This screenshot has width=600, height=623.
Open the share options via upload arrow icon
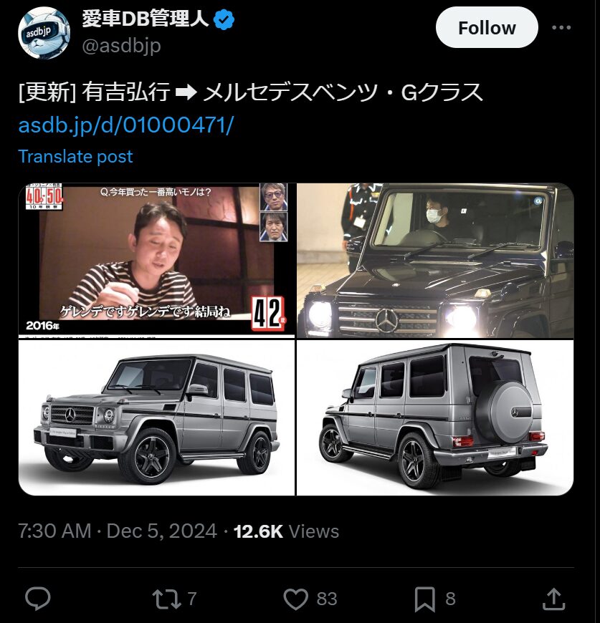tap(553, 599)
